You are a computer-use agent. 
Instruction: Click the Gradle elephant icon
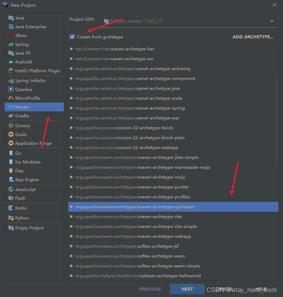[11, 116]
